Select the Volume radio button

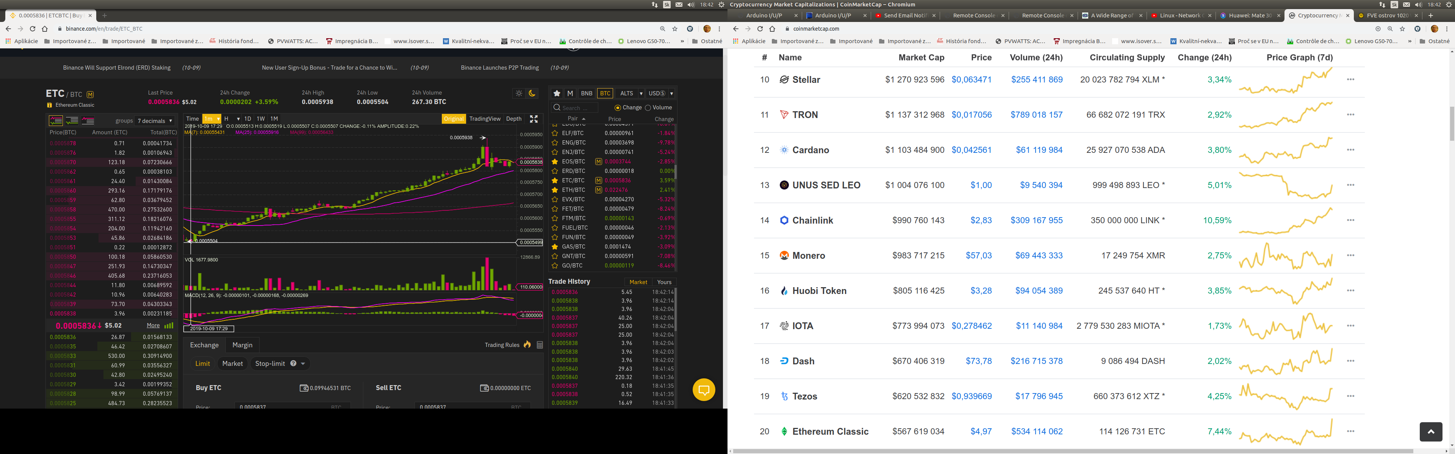click(x=648, y=108)
